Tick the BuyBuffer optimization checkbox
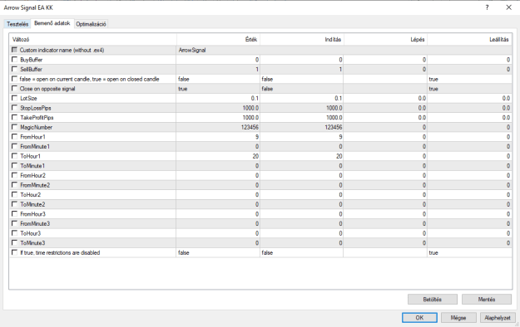The height and width of the screenshot is (327, 520). (x=14, y=60)
